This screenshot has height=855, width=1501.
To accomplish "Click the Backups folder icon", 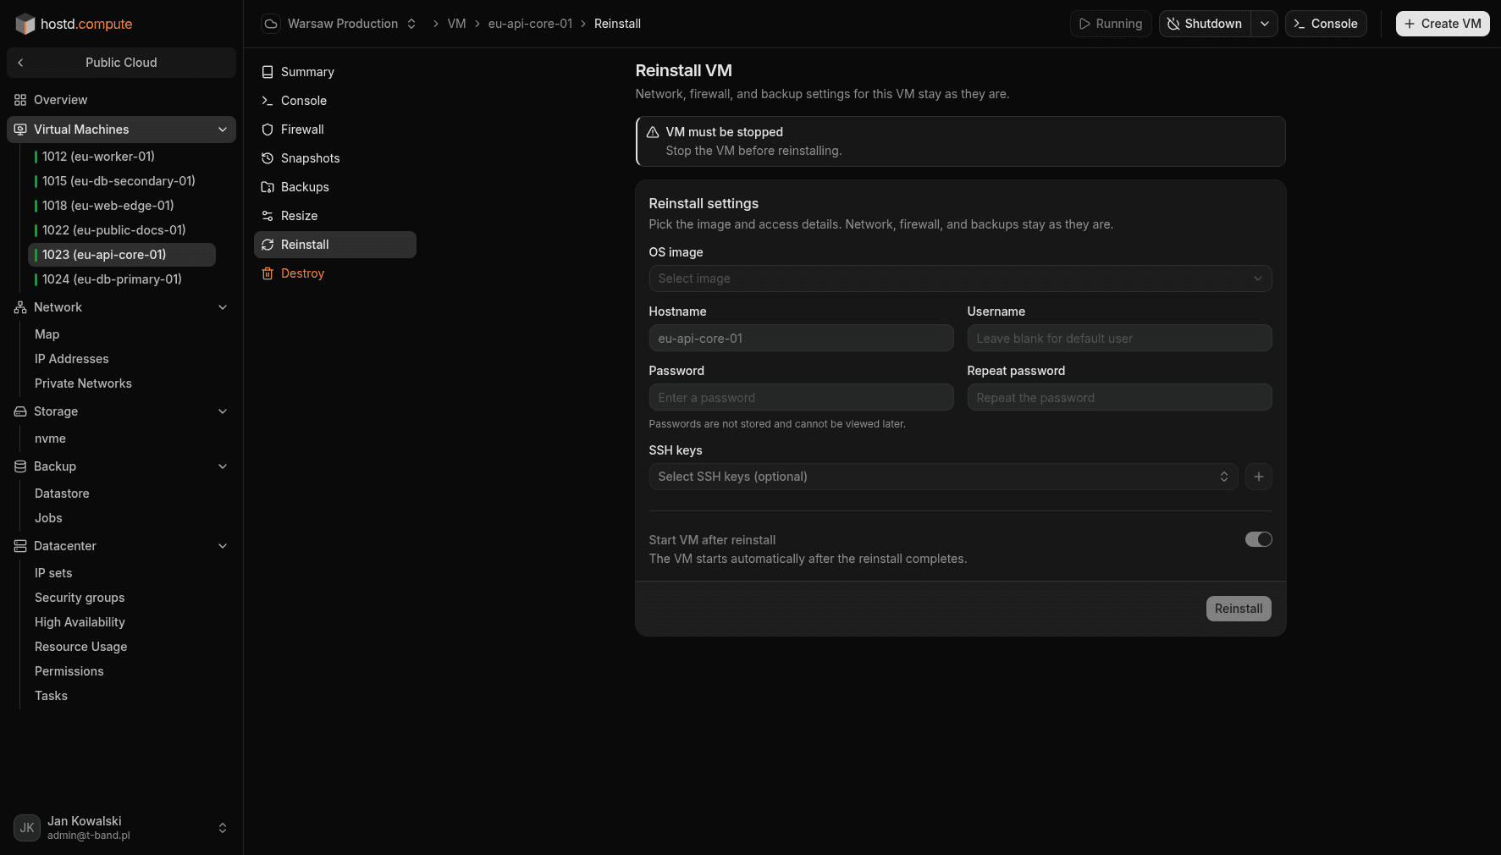I will tap(268, 187).
